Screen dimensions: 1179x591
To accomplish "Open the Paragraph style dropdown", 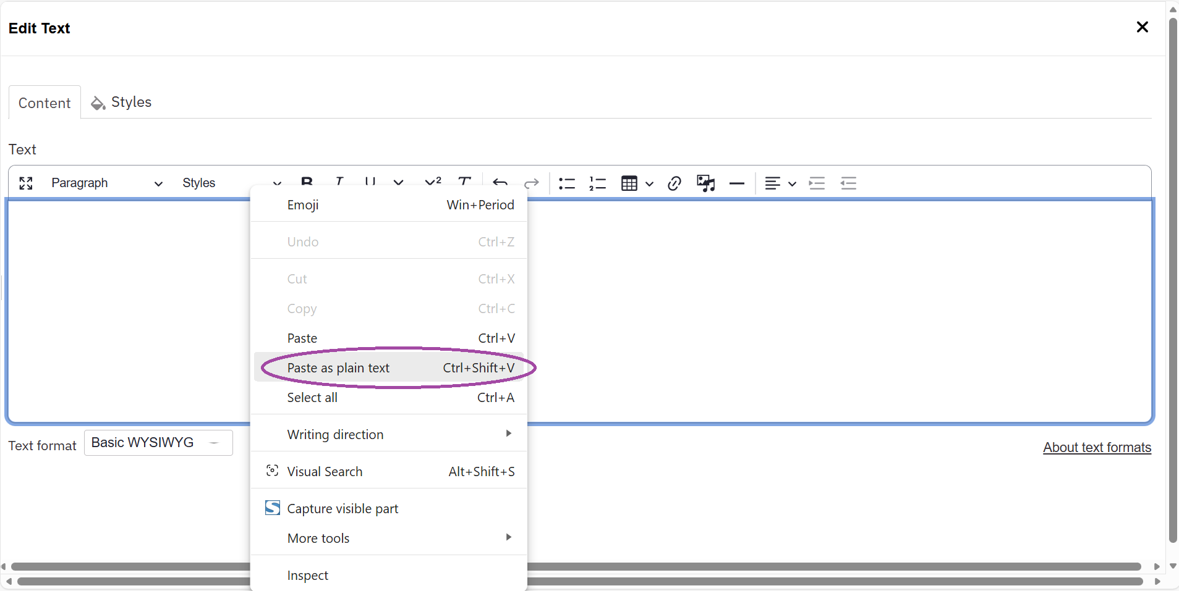I will [105, 183].
